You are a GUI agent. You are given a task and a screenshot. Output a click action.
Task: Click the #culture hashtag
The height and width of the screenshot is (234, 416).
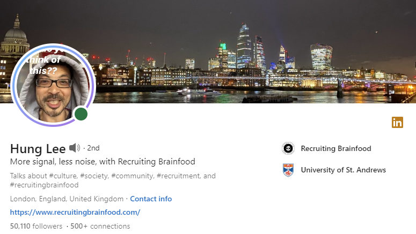pyautogui.click(x=63, y=176)
